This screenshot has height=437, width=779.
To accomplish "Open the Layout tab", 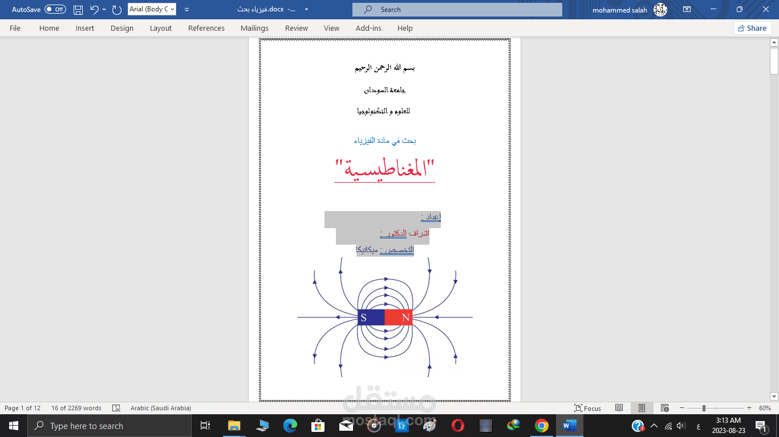I will point(161,28).
